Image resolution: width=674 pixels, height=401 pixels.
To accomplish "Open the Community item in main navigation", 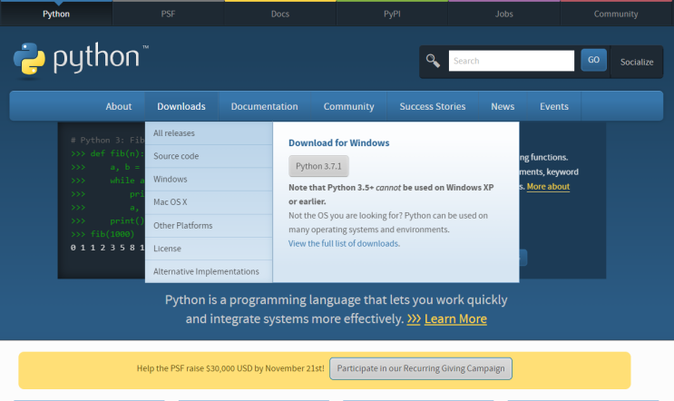I will tap(348, 106).
